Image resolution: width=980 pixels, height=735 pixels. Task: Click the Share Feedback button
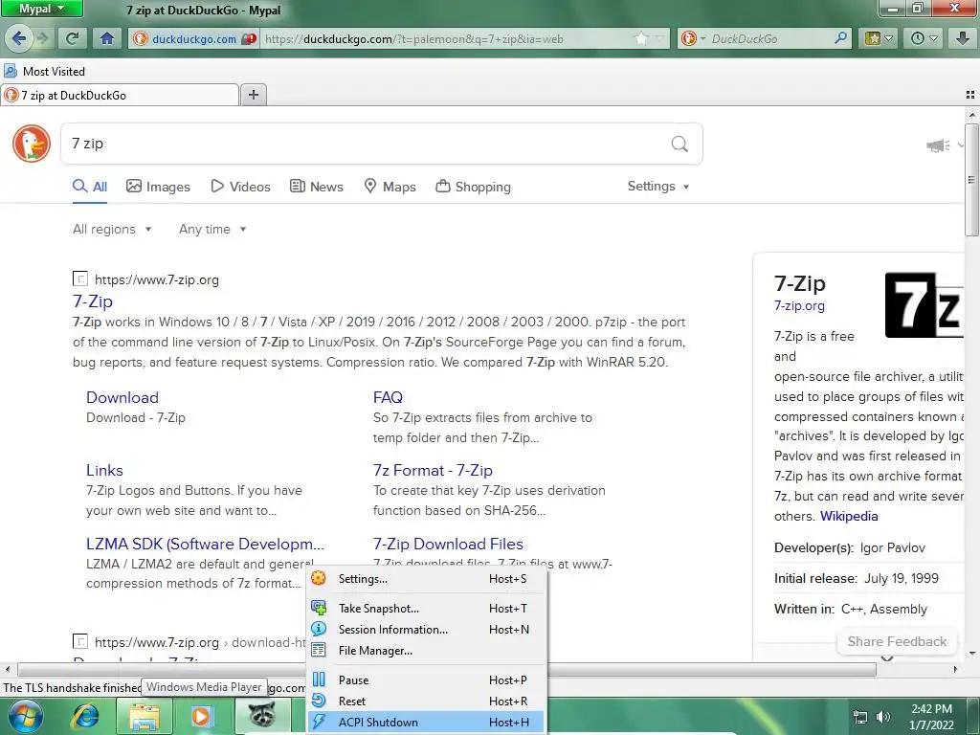point(897,641)
